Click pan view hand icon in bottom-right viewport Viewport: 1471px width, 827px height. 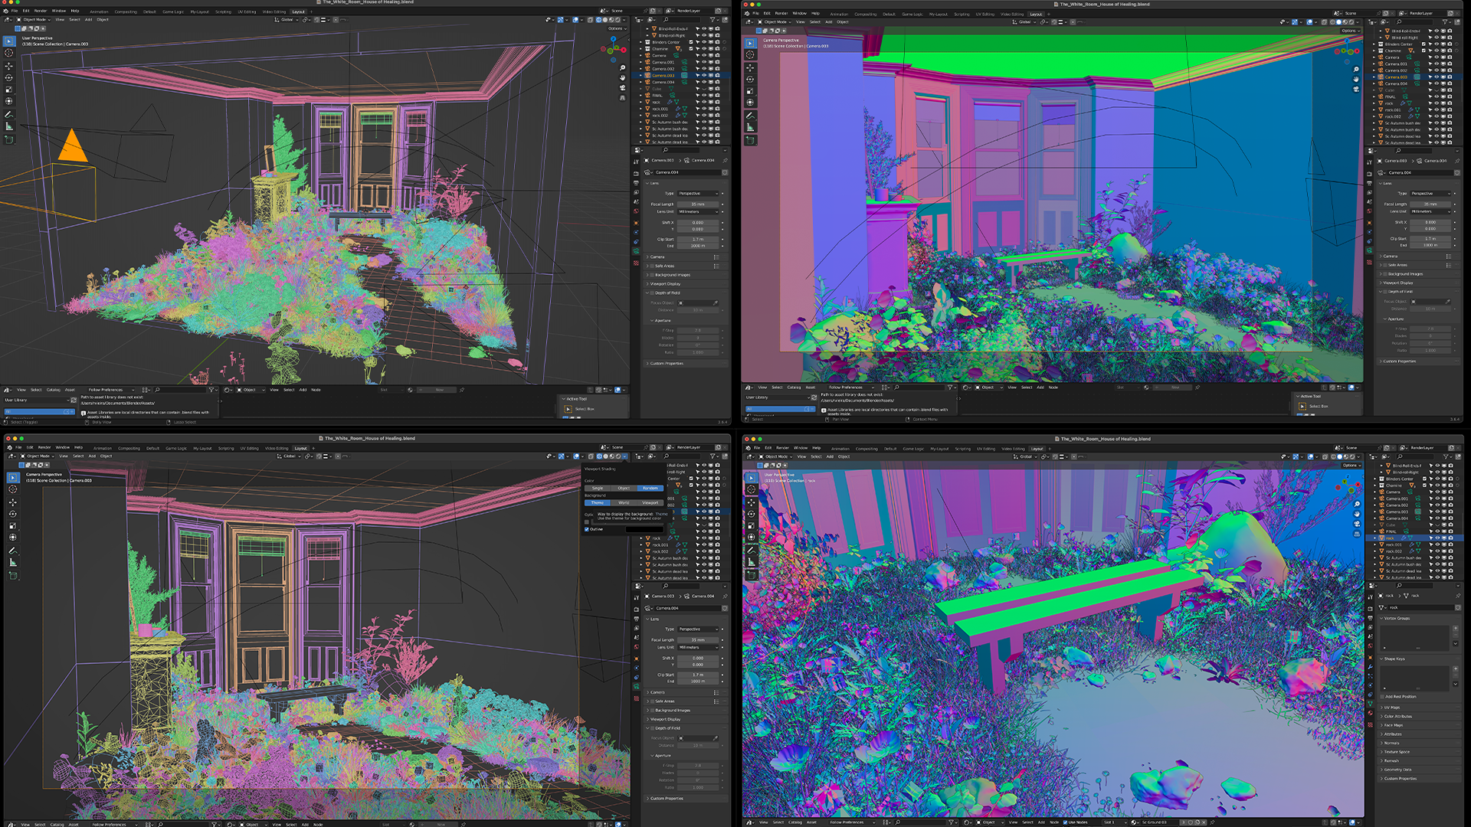(1357, 514)
